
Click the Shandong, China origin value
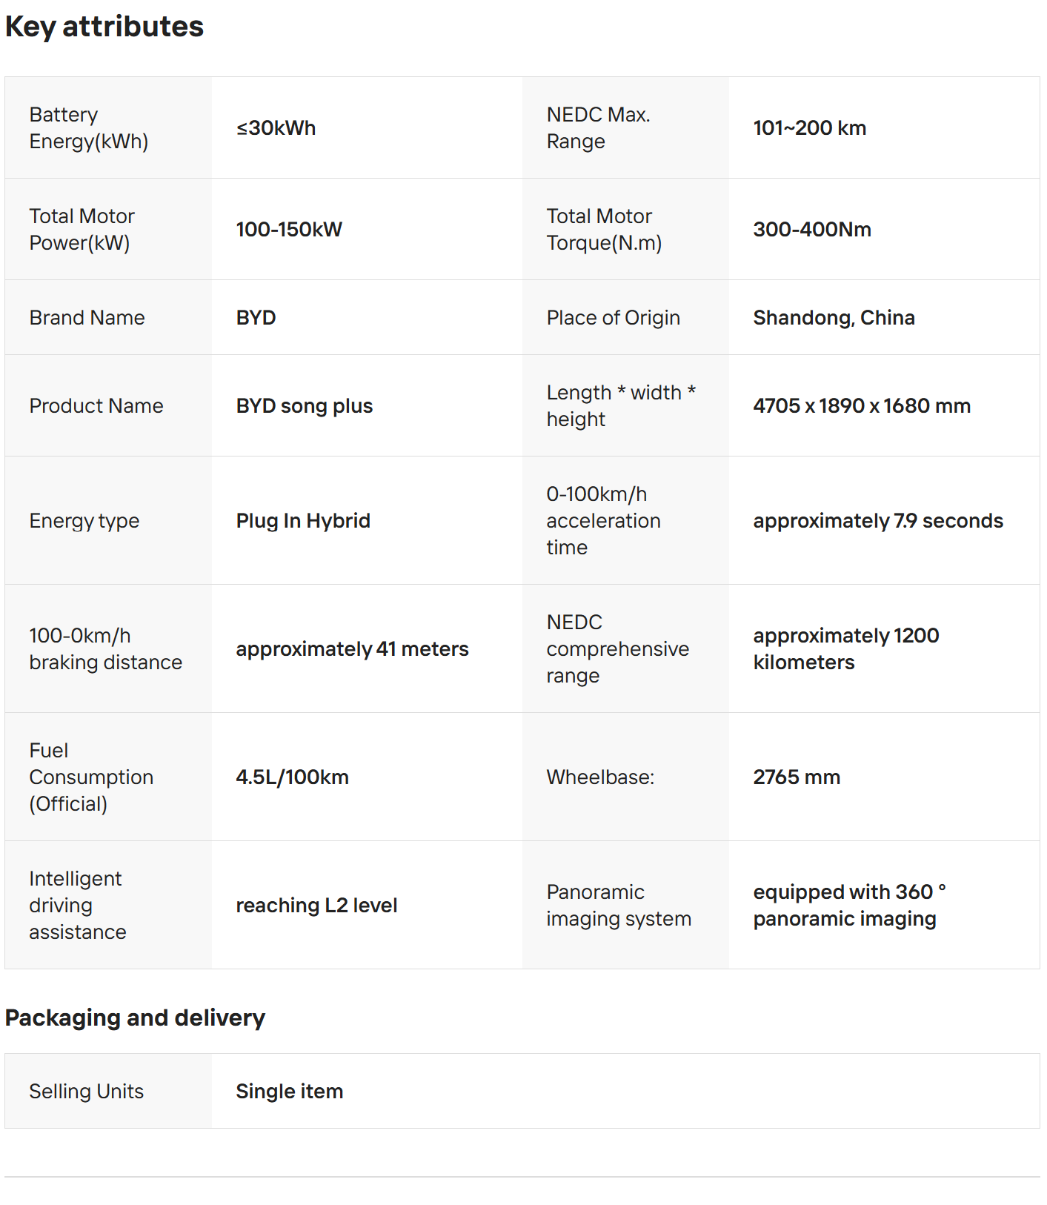834,318
